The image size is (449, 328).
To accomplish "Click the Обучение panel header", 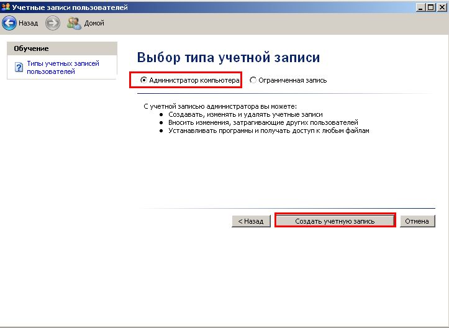I will pyautogui.click(x=62, y=48).
